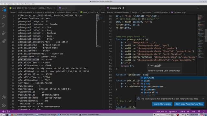
Task: Click the errors and warnings status indicator
Action: (6, 111)
